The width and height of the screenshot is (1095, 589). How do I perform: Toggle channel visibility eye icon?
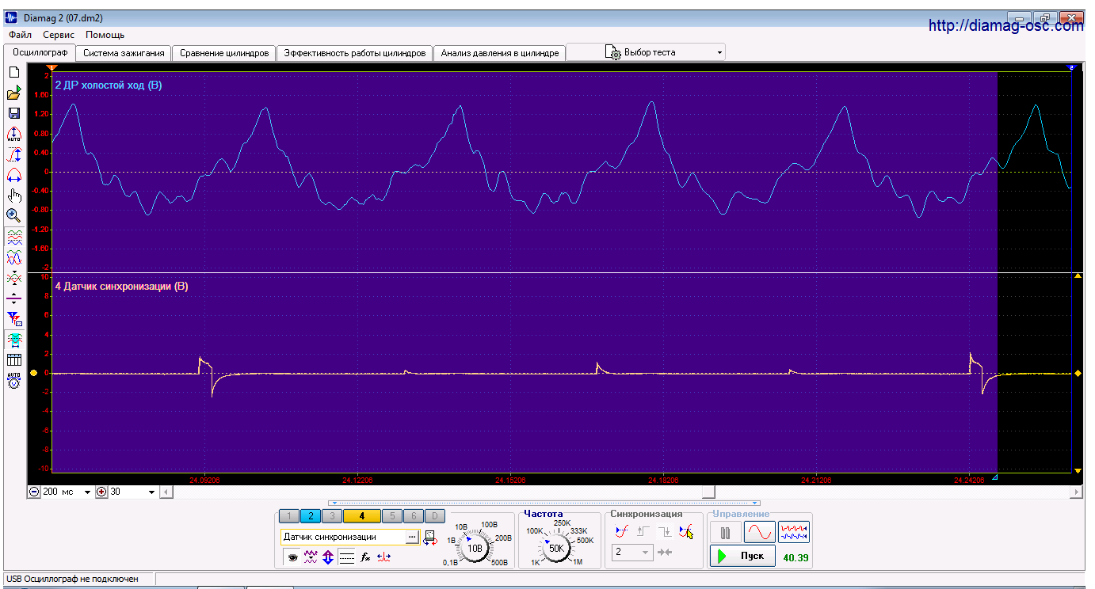[x=292, y=557]
